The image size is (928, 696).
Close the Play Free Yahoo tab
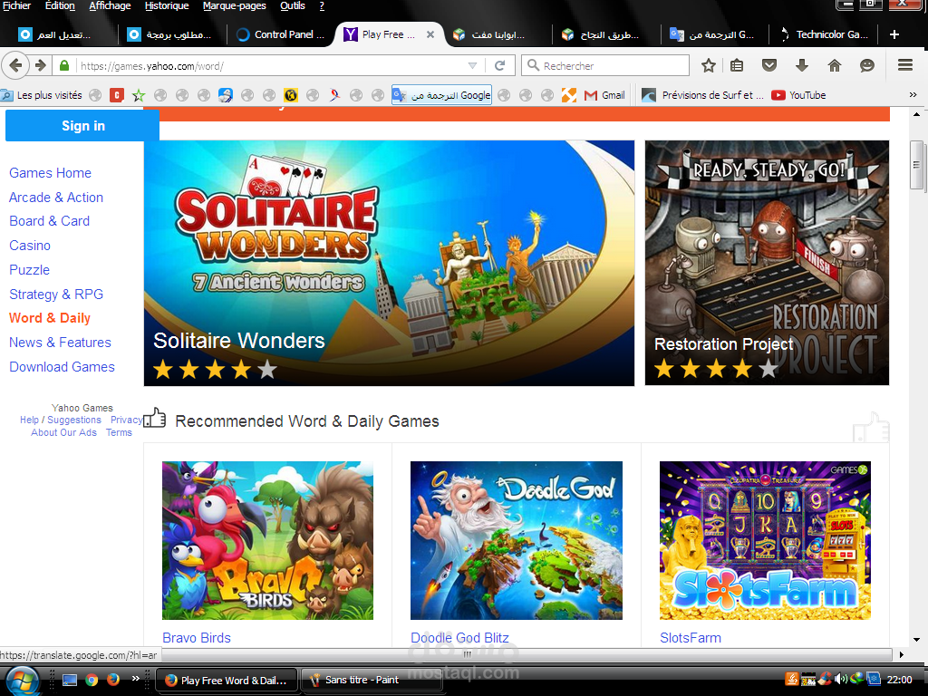(430, 34)
